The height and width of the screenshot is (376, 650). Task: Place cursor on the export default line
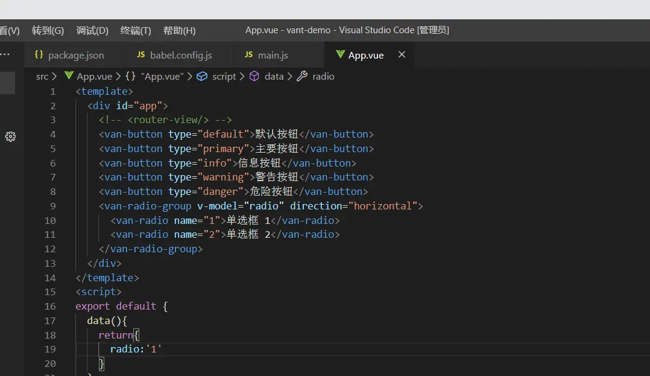(x=121, y=307)
